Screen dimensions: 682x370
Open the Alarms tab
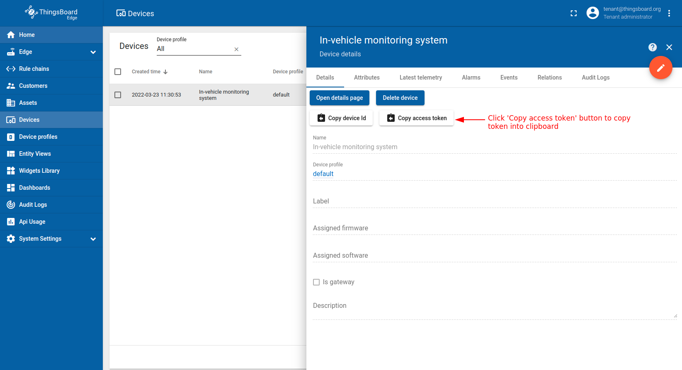coord(471,77)
